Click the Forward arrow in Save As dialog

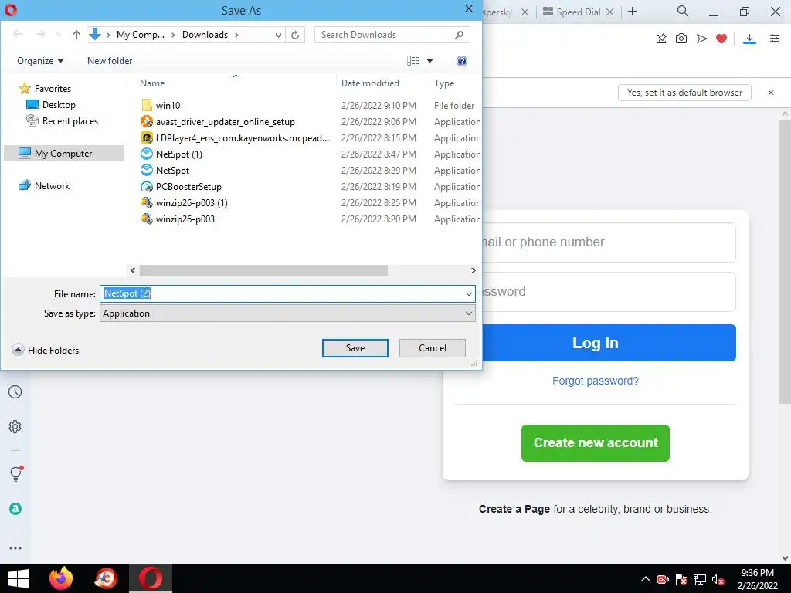(41, 34)
